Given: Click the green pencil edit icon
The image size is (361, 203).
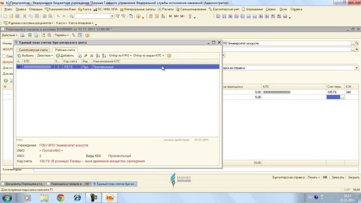Looking at the screenshot, I should [x=86, y=56].
